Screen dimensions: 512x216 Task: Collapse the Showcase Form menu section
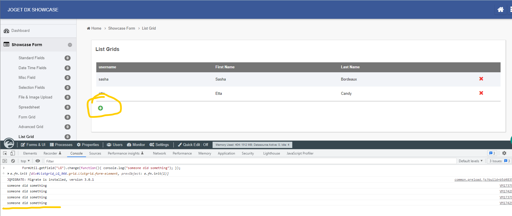(70, 45)
